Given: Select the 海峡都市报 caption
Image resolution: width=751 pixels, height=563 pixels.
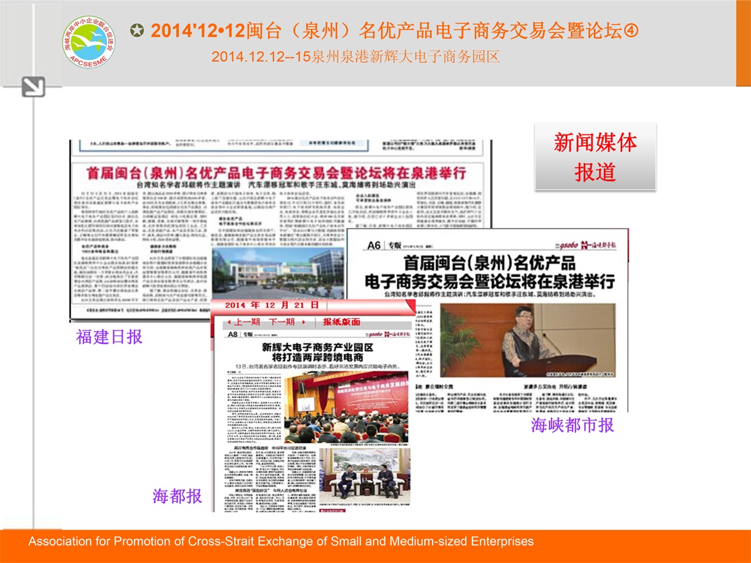Looking at the screenshot, I should coord(572,425).
